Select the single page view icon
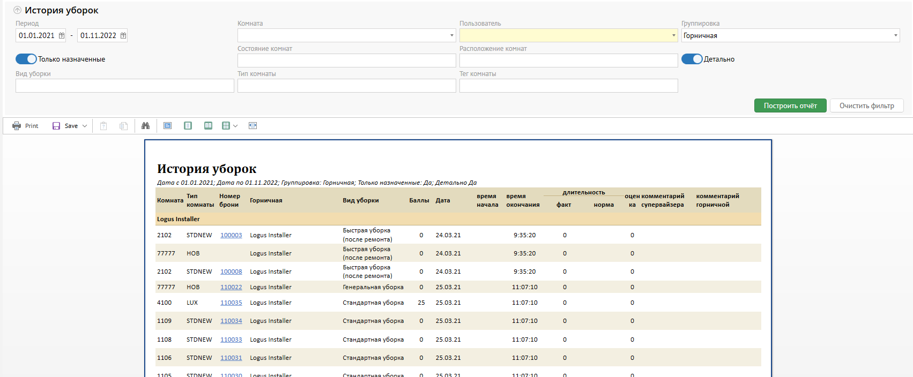 pos(188,126)
